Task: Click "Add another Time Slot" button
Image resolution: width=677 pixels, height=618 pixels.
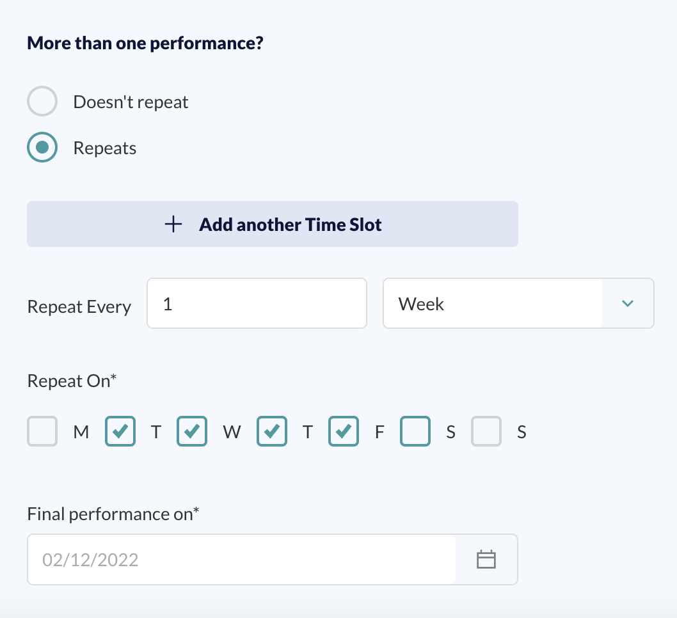Action: [273, 224]
